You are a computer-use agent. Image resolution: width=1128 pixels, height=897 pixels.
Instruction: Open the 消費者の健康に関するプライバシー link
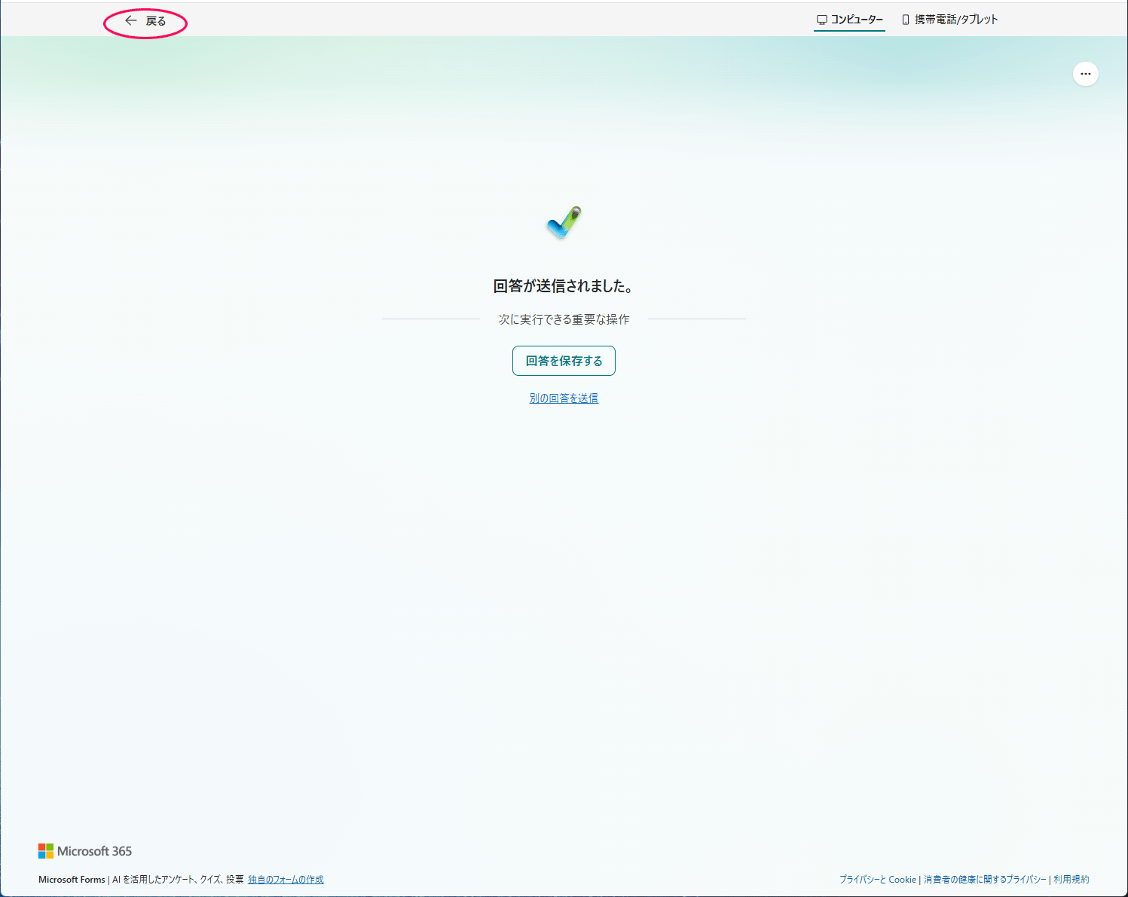pyautogui.click(x=985, y=880)
